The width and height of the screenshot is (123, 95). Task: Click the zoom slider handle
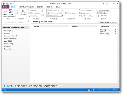pyautogui.click(x=104, y=90)
